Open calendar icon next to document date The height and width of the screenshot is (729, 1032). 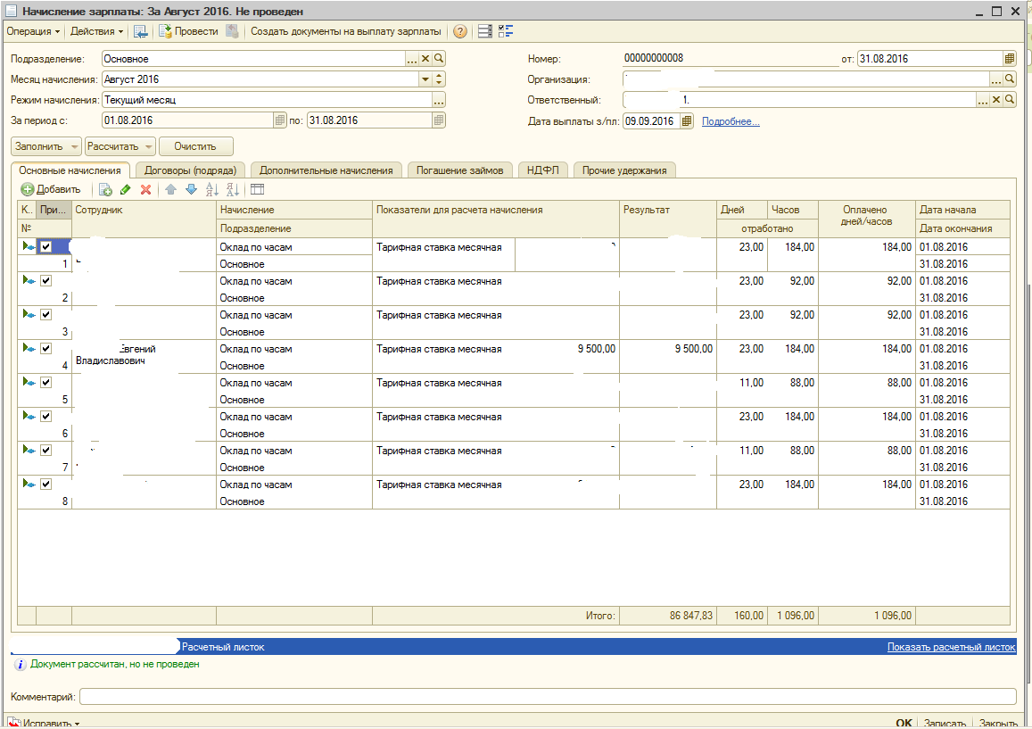tap(1009, 59)
